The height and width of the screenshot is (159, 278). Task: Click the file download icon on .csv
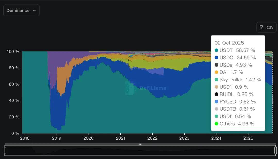(262, 27)
